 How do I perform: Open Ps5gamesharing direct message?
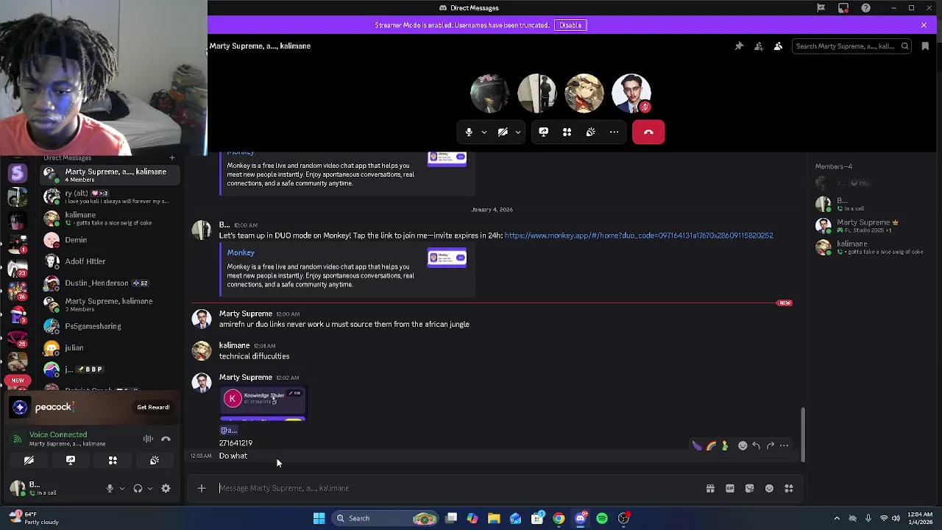point(108,326)
